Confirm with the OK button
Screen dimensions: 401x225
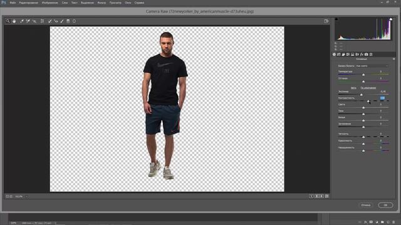point(385,205)
